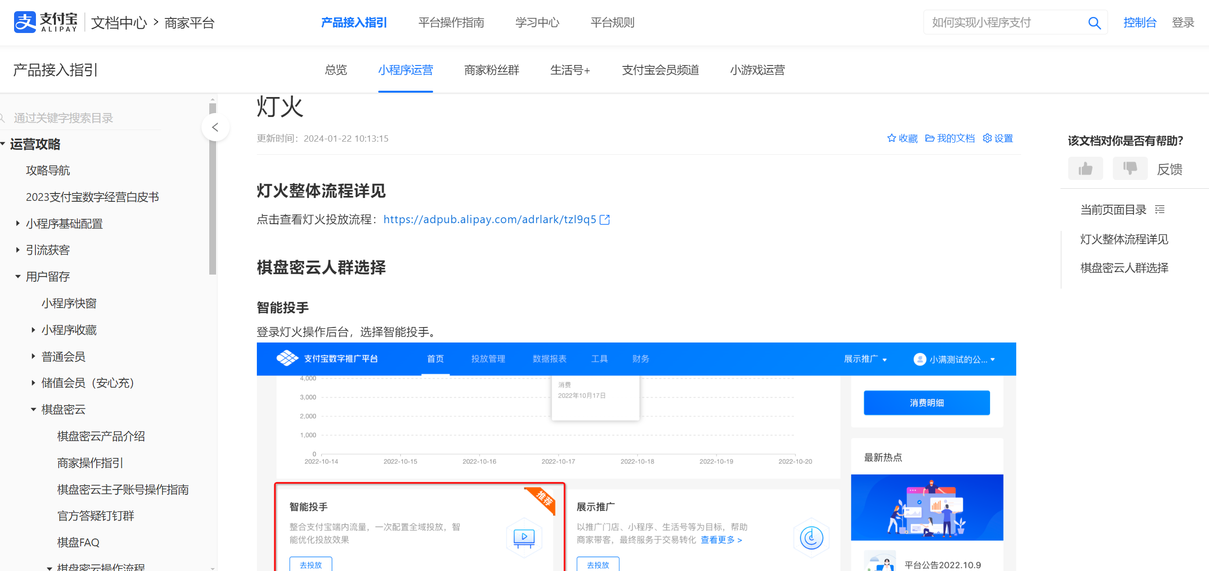The height and width of the screenshot is (571, 1209).
Task: Expand 储值会员（安心充）tree node
Action: [33, 383]
